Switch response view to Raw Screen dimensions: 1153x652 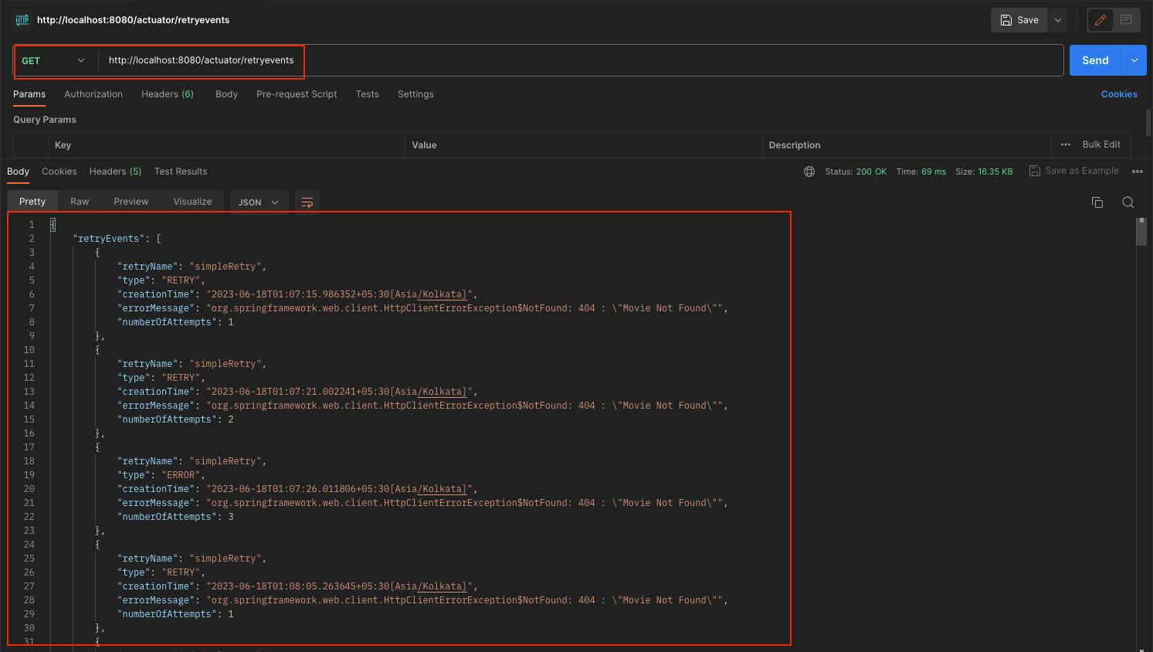pyautogui.click(x=80, y=201)
